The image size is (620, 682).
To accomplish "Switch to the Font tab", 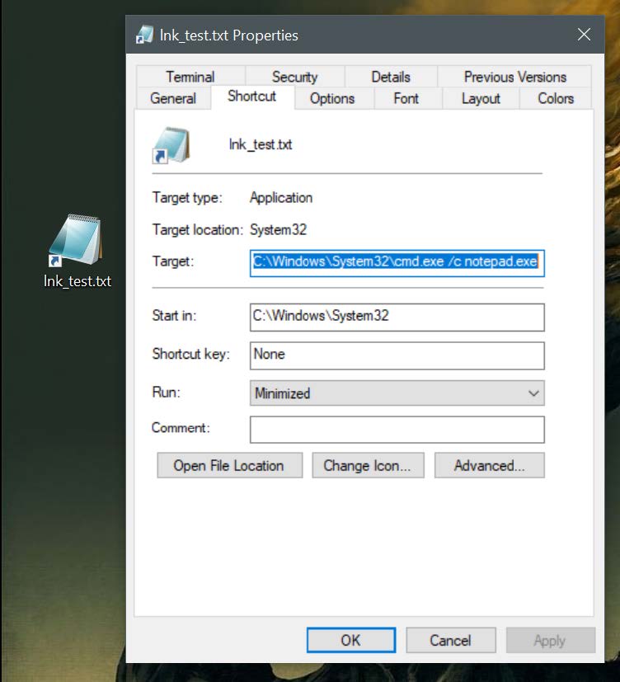I will pyautogui.click(x=406, y=98).
